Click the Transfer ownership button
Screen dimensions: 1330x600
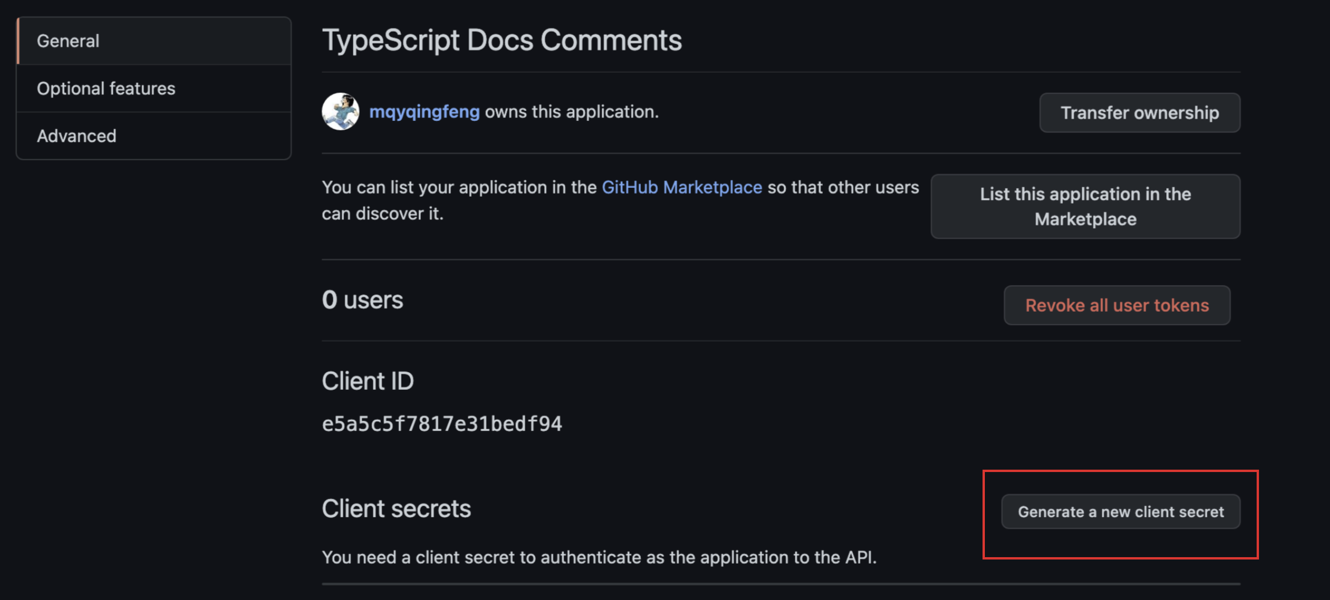pos(1140,113)
